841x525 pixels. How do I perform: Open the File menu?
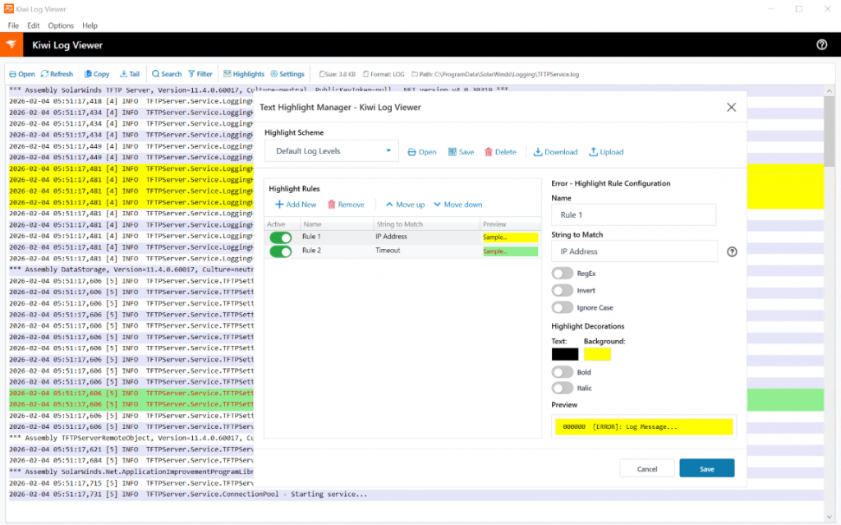click(13, 25)
